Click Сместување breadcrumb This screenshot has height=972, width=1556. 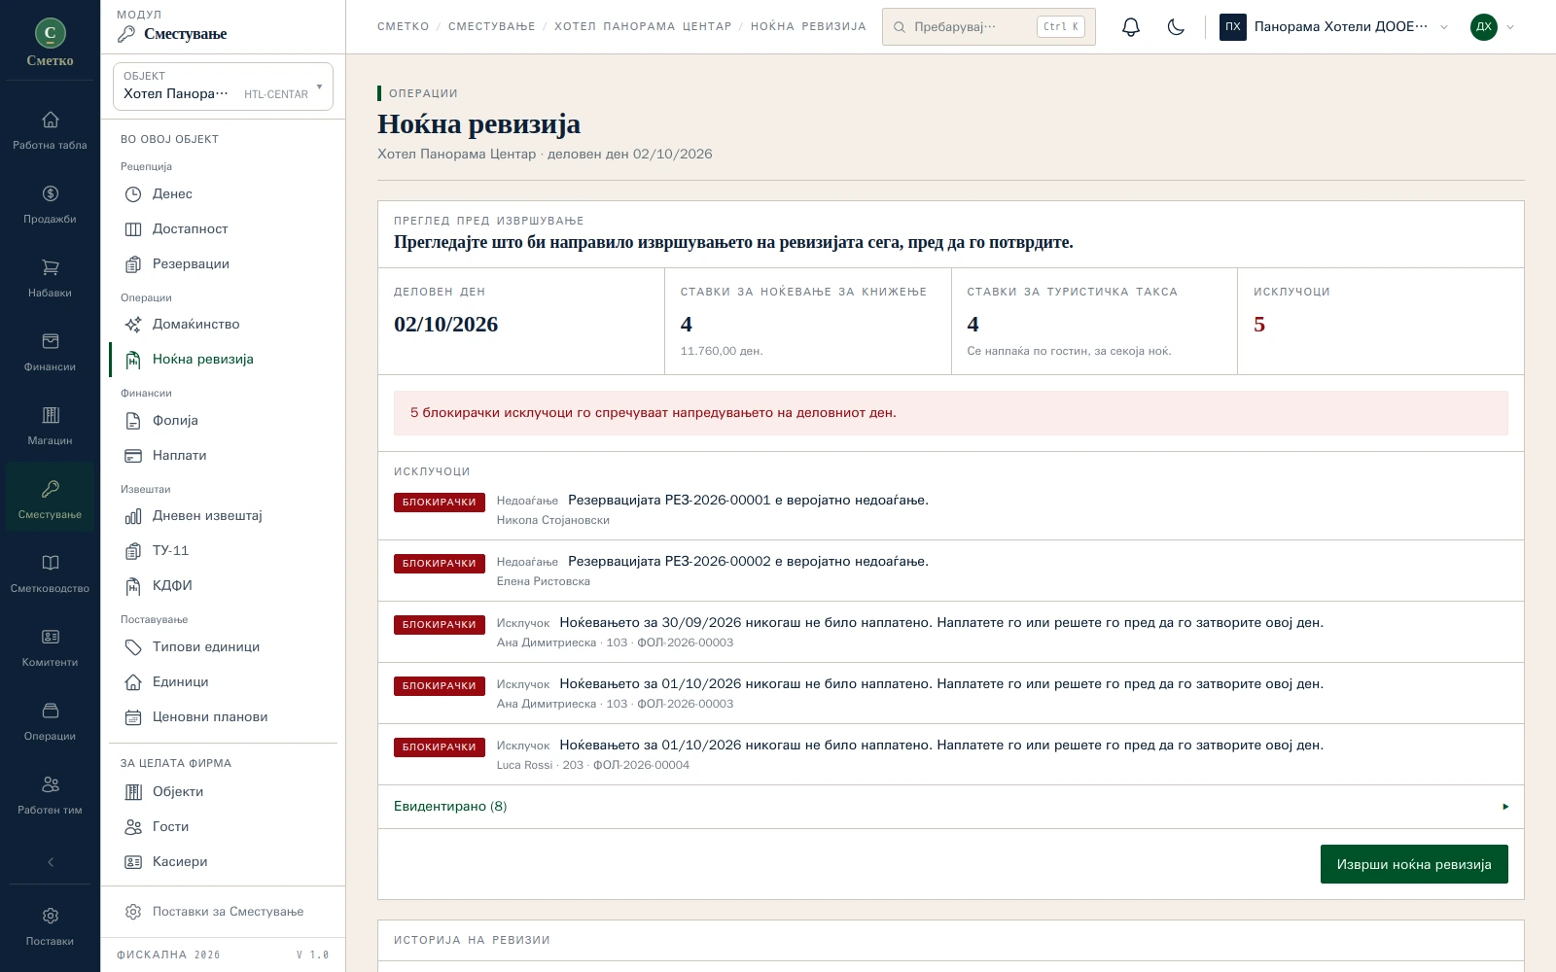coord(491,27)
